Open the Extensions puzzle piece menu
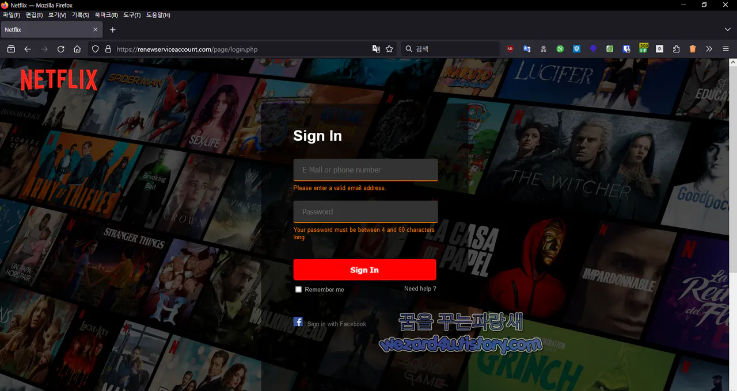This screenshot has height=391, width=737. pos(677,49)
